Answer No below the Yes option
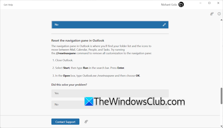Viewport: 223px width, 128px height. [110, 105]
